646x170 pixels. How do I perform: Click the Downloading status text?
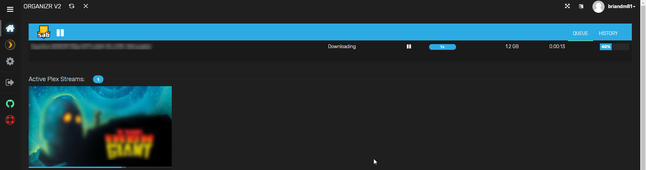tap(342, 46)
